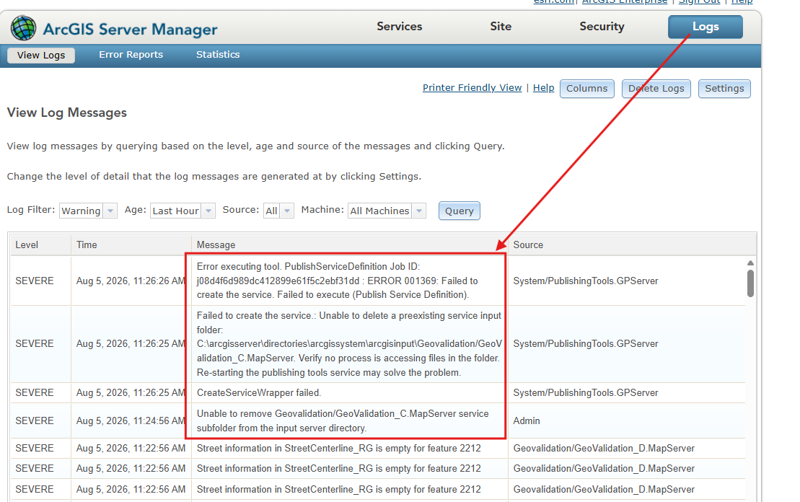This screenshot has width=800, height=502.
Task: Click the Help link beside Printer Friendly View
Action: [543, 88]
